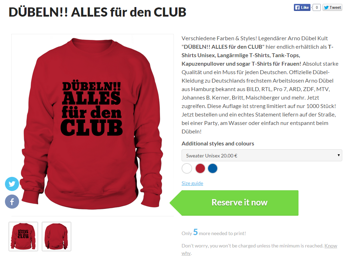Open the Size guide link
Viewport: 355px width, 269px height.
(x=192, y=183)
